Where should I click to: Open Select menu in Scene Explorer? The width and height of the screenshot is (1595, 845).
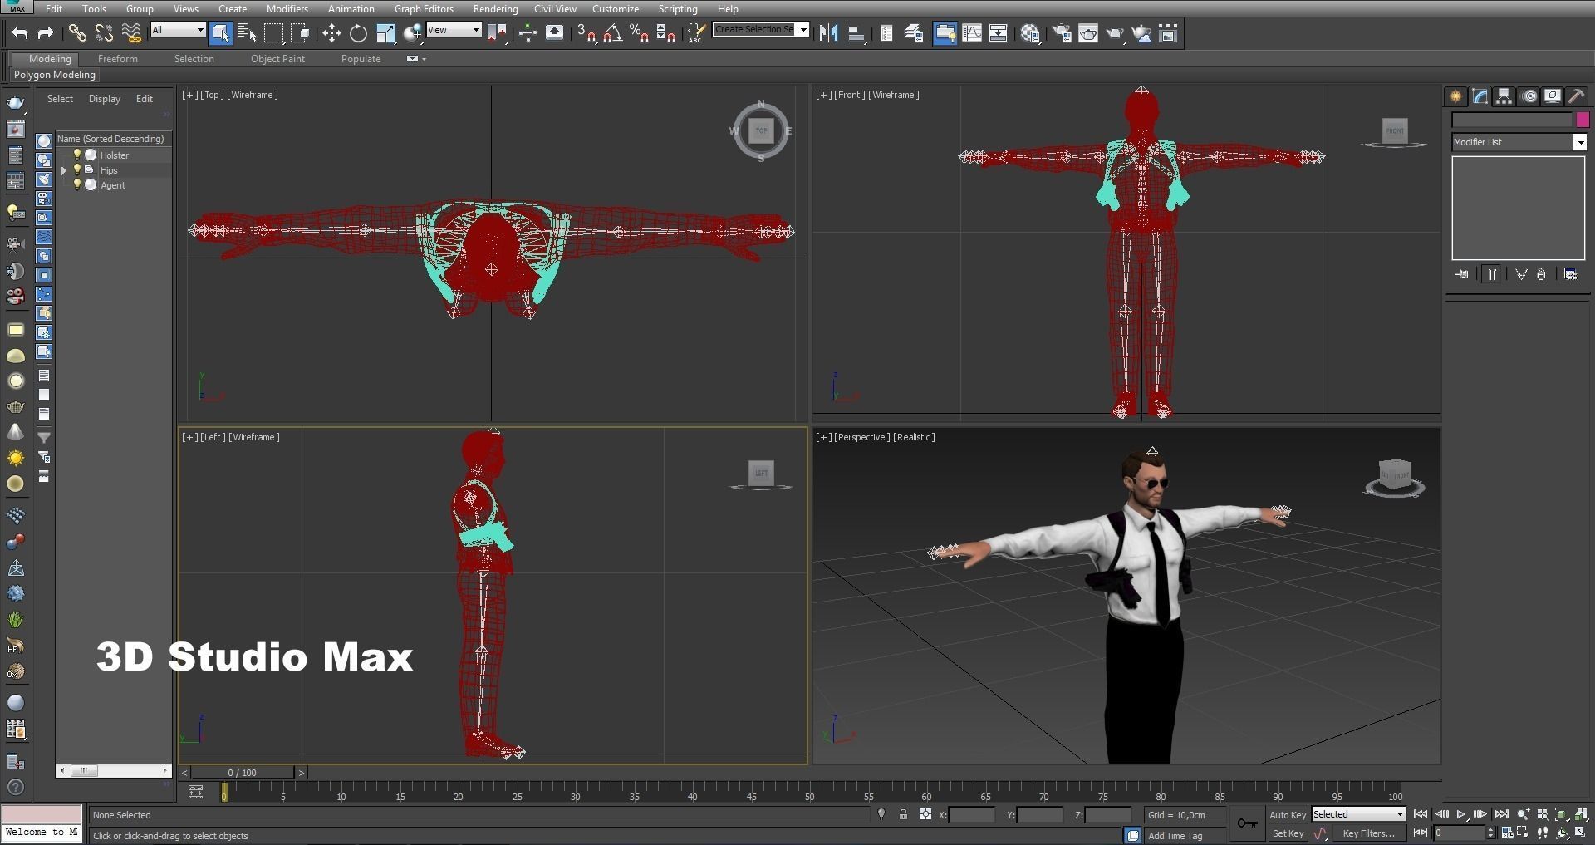tap(60, 99)
